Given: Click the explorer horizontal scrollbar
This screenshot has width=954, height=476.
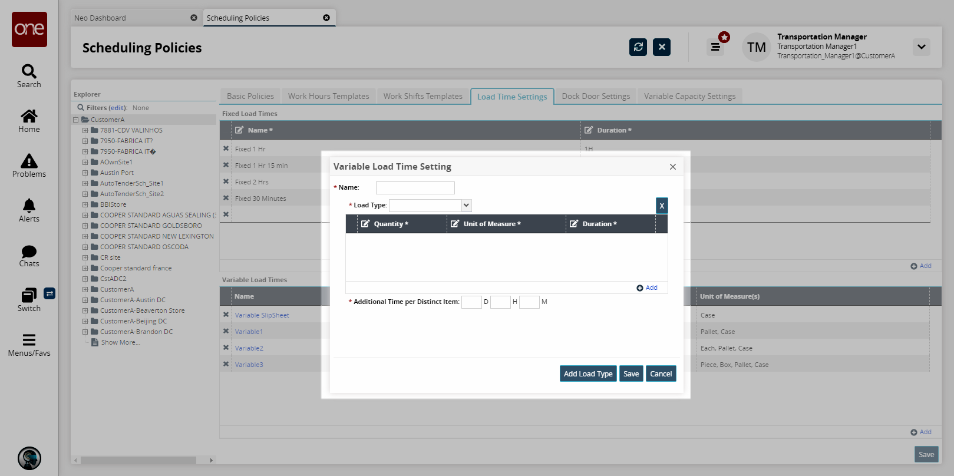Looking at the screenshot, I should pos(138,460).
